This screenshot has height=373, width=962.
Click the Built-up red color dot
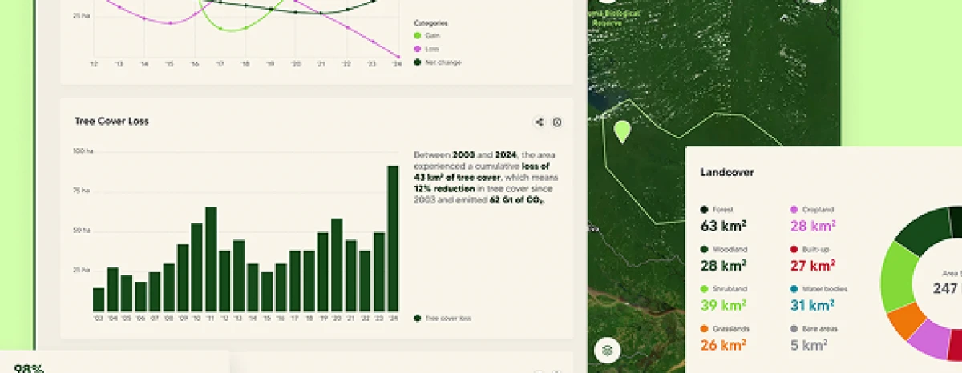coord(794,249)
